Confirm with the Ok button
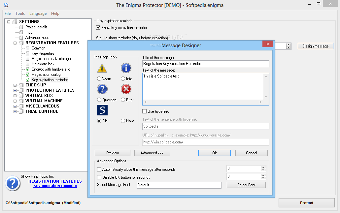The height and width of the screenshot is (213, 340). click(215, 153)
